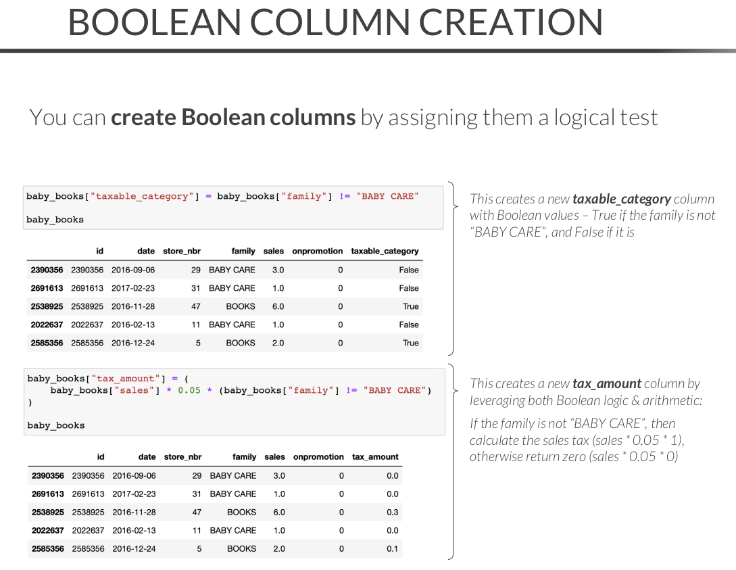
Task: Select the tax_amount column header
Action: pos(375,457)
